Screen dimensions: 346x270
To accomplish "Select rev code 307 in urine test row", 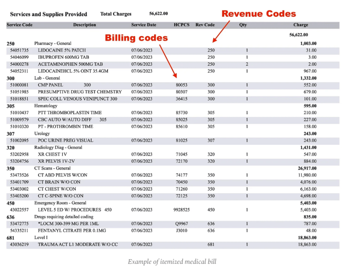I will point(211,140).
